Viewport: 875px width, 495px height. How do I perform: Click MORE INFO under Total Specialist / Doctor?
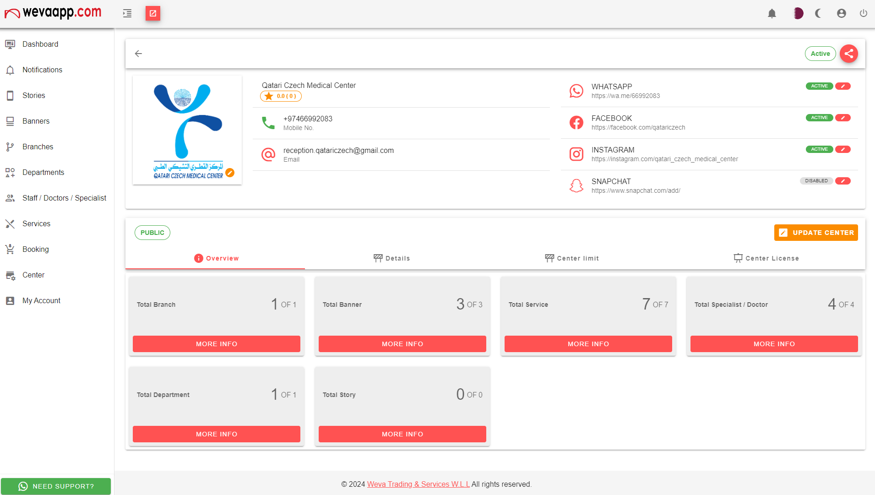tap(774, 344)
